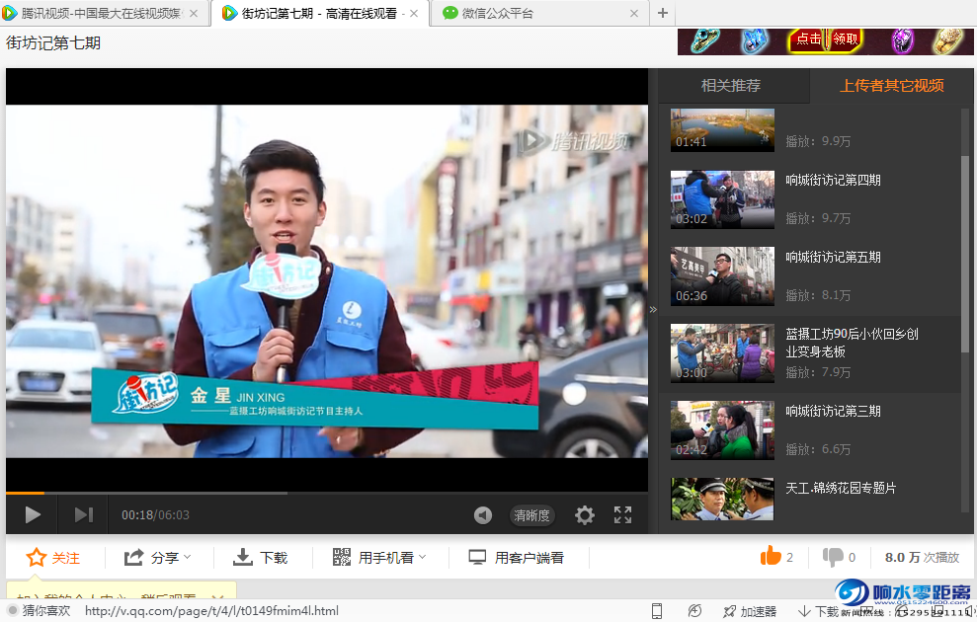The height and width of the screenshot is (622, 977).
Task: Close the 街坊记第七期 browser tab
Action: (414, 13)
